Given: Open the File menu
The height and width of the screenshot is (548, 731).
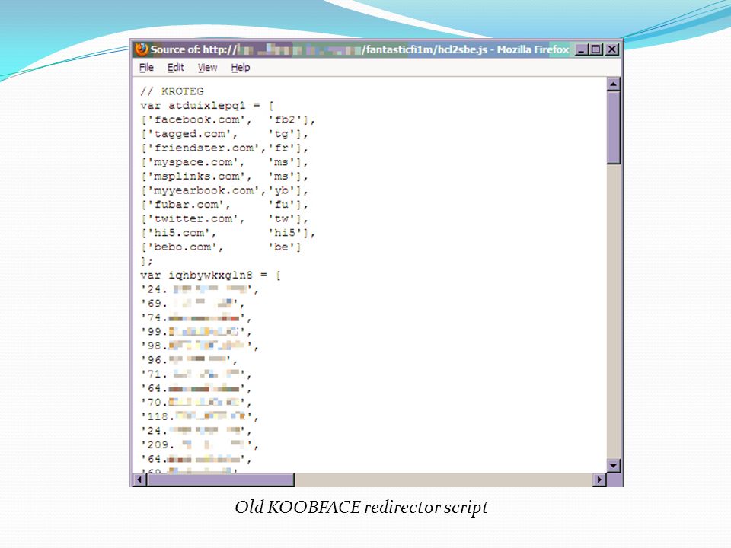Looking at the screenshot, I should 146,68.
